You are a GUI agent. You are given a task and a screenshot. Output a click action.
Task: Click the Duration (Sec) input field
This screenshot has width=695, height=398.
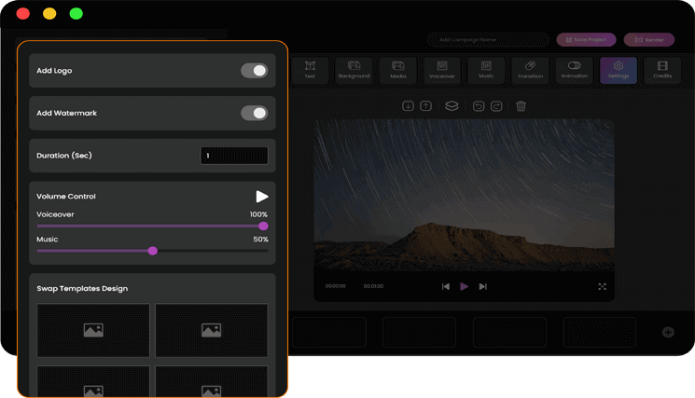pyautogui.click(x=234, y=156)
